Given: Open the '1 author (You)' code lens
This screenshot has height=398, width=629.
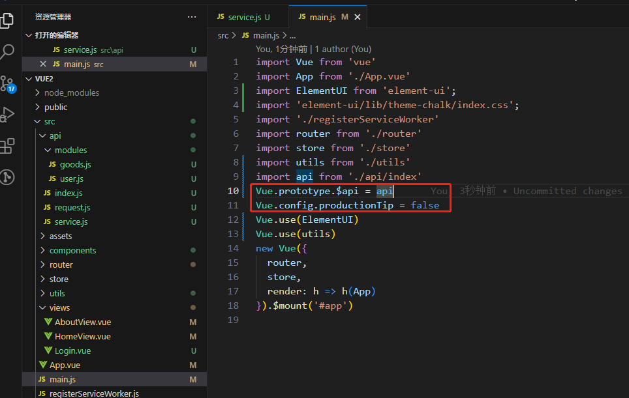Looking at the screenshot, I should click(343, 50).
